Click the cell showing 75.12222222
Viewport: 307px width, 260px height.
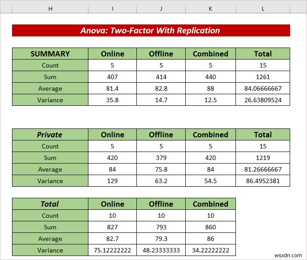(x=112, y=250)
